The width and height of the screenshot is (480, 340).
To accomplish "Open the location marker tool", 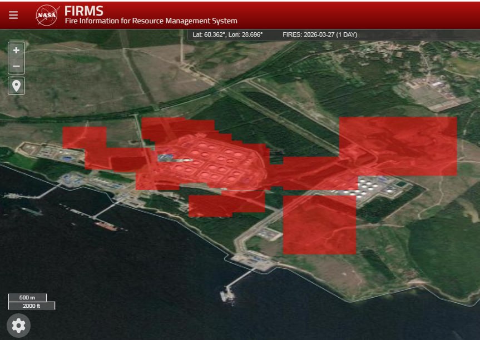I will pyautogui.click(x=16, y=86).
